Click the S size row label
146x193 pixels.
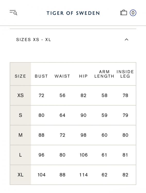20,115
